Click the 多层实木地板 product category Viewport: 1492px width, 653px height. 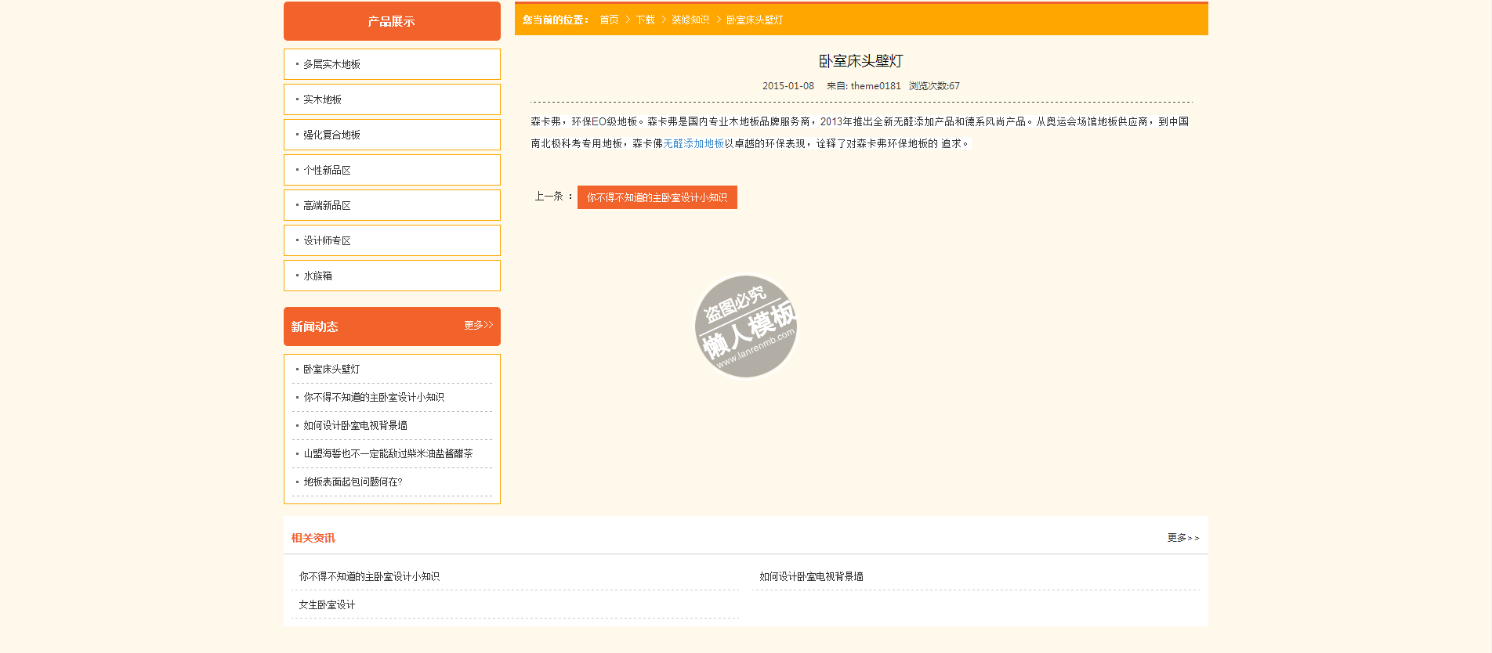click(331, 64)
